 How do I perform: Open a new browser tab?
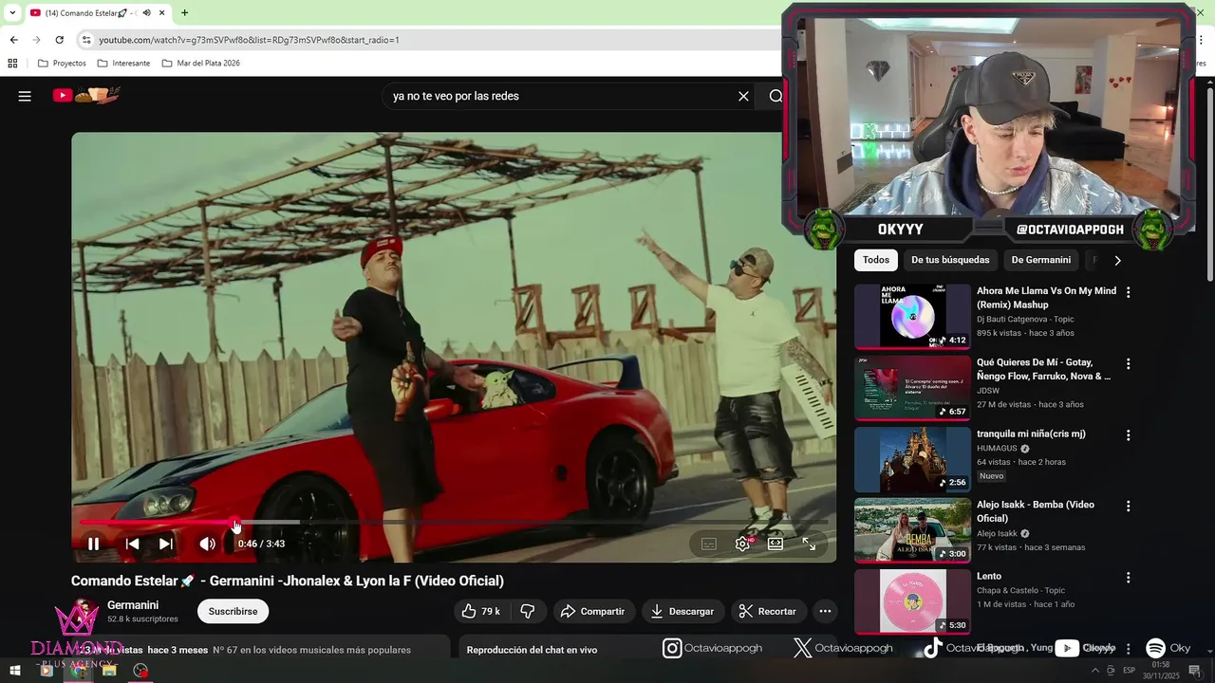tap(184, 13)
